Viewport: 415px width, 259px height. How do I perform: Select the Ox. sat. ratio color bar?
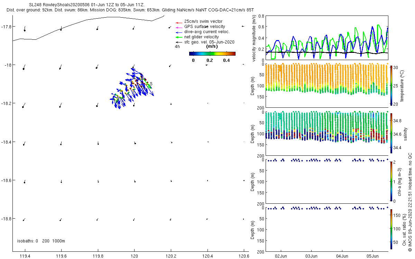(x=391, y=229)
